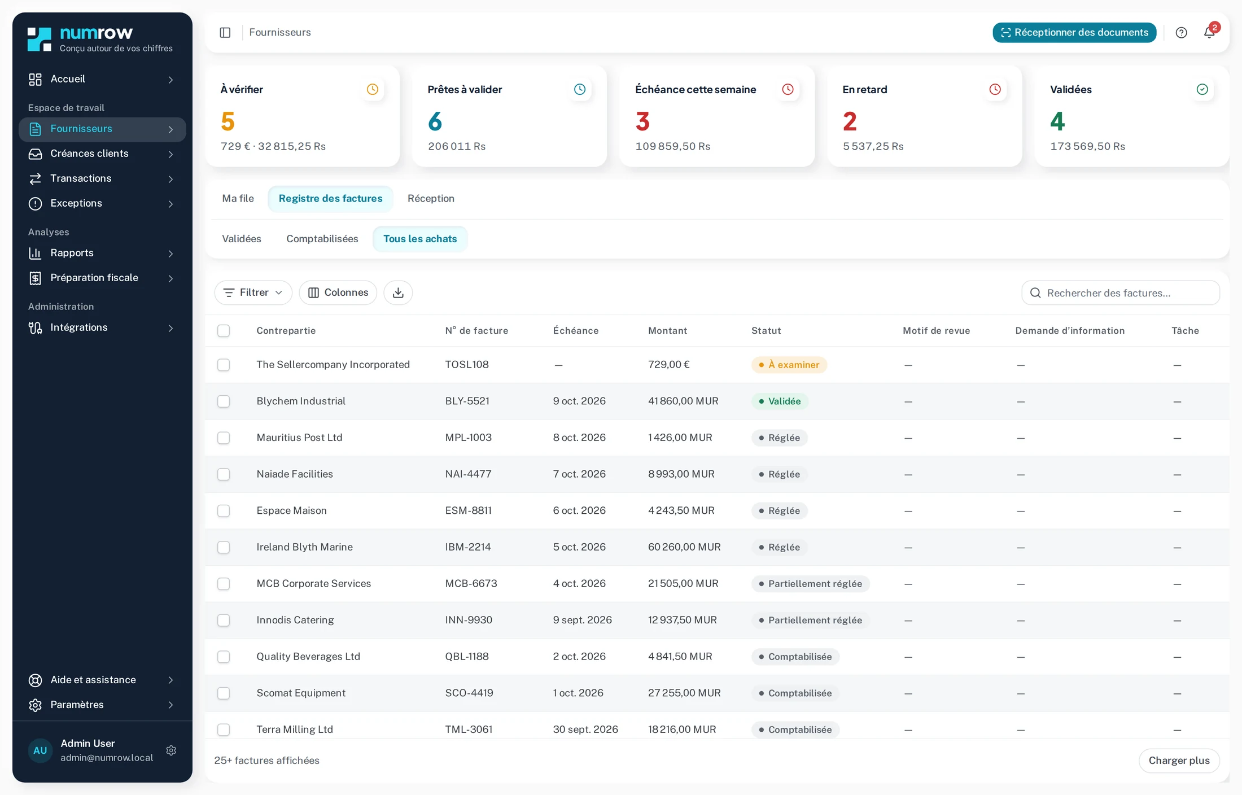Check the Blychem Industrial row

[224, 401]
